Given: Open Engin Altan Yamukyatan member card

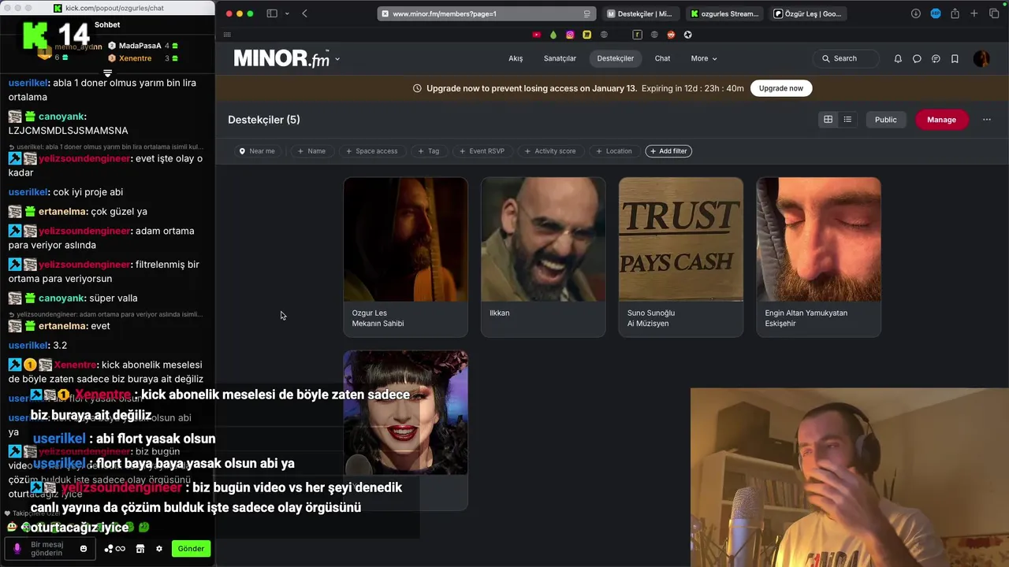Looking at the screenshot, I should [818, 257].
